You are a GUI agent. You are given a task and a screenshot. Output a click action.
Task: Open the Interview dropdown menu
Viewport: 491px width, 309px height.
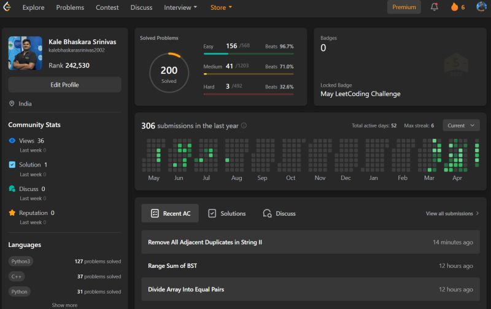pos(180,7)
